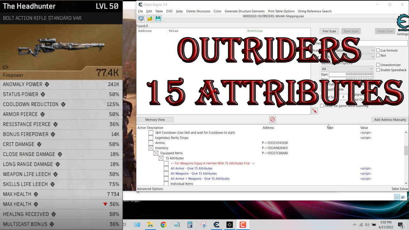
Task: Open volume speaker tray icon
Action: [367, 225]
